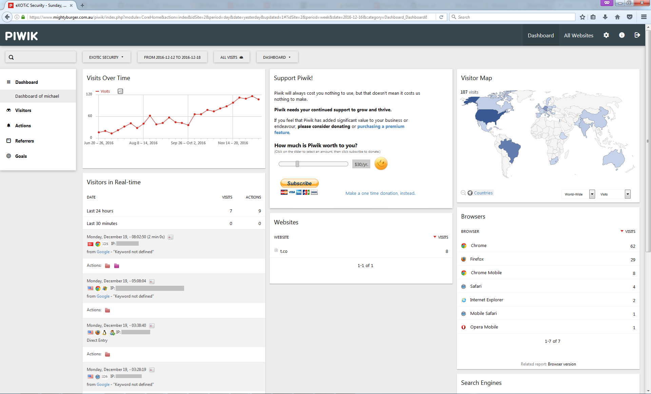Open graph export icon beside Visits legend
The height and width of the screenshot is (394, 651).
coord(120,91)
